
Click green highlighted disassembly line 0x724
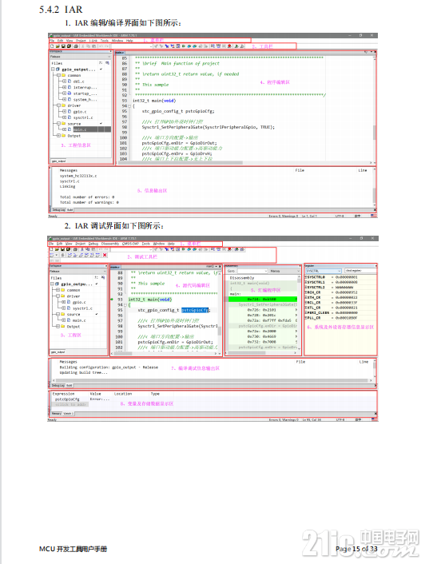pos(263,300)
